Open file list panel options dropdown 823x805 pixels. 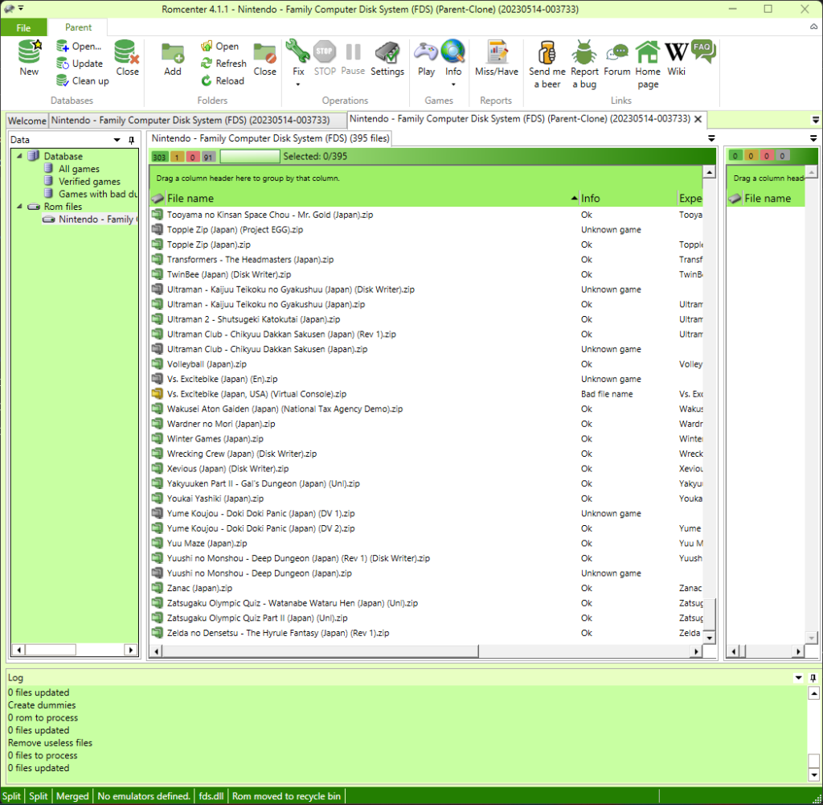point(711,138)
